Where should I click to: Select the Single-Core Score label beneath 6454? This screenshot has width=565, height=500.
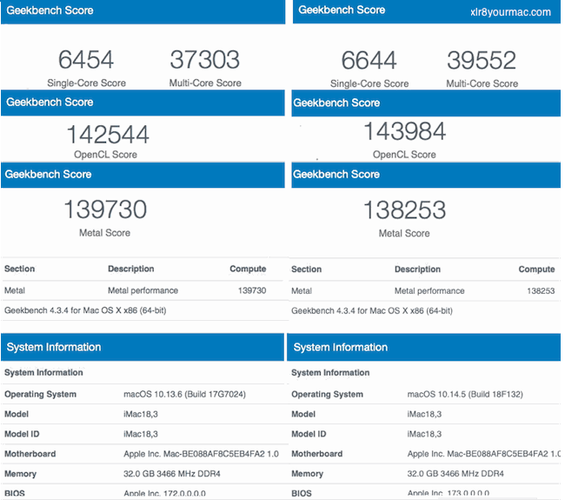(86, 83)
